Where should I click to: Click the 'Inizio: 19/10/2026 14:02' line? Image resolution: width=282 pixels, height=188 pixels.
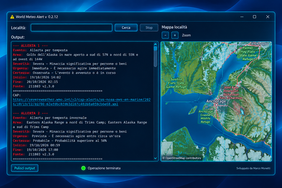[37, 78]
